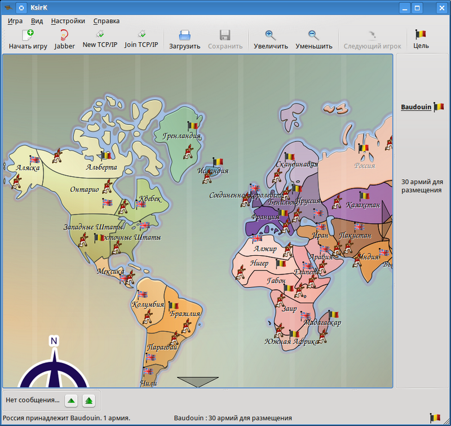Select the Парагвай territory label
Image resolution: width=451 pixels, height=426 pixels.
(x=162, y=347)
